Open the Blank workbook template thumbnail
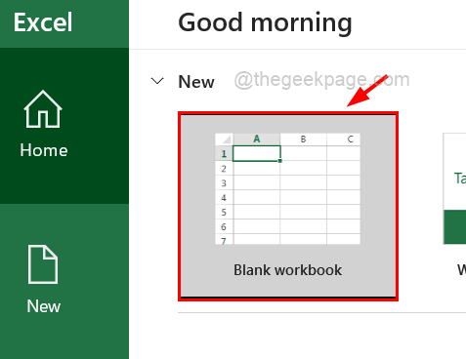The height and width of the screenshot is (359, 466). (x=288, y=206)
